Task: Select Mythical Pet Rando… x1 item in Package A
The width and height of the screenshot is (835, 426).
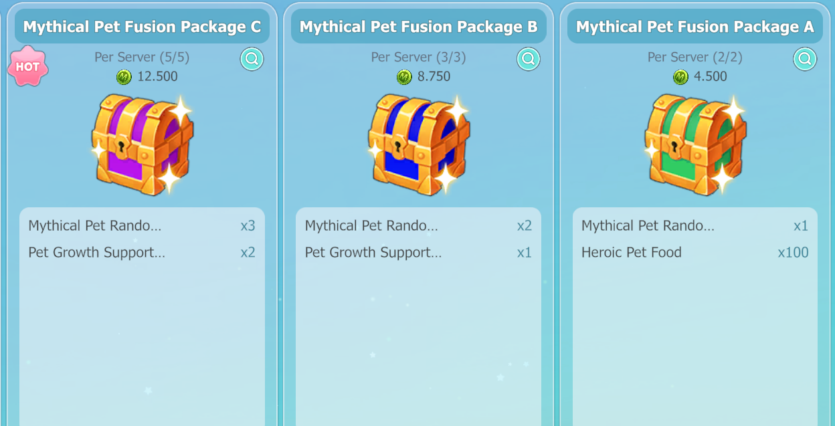Action: point(694,225)
